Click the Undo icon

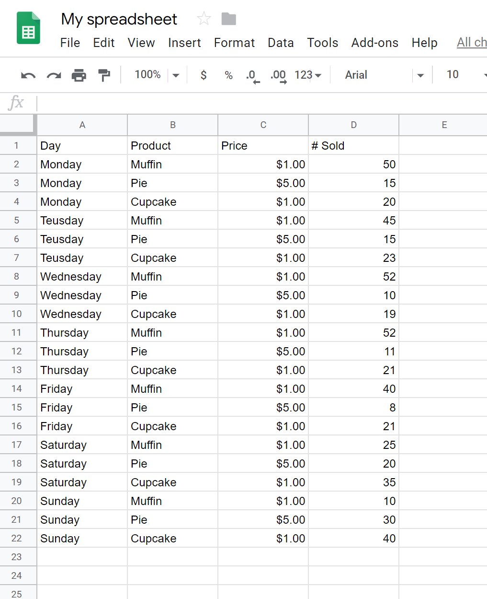(x=27, y=75)
